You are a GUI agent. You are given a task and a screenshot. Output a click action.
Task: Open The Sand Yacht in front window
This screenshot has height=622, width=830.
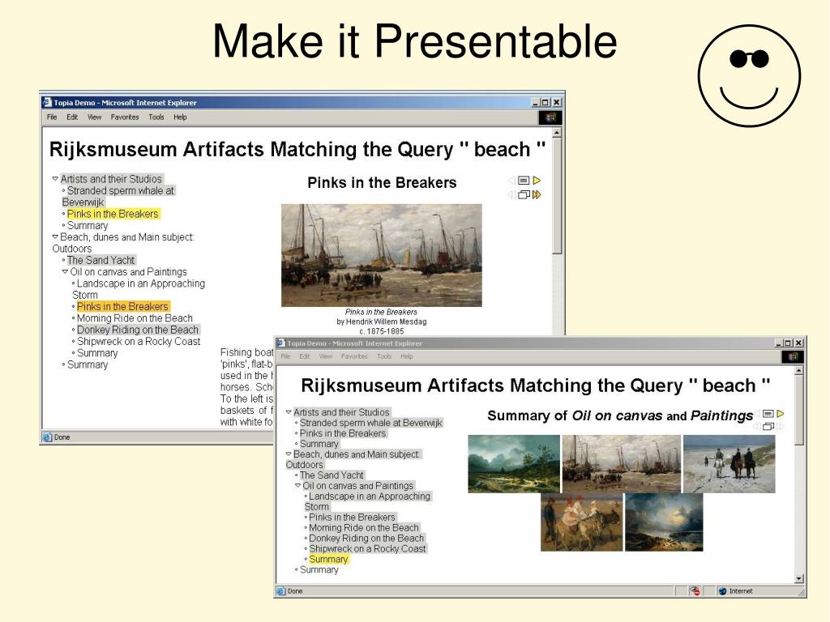tap(332, 475)
